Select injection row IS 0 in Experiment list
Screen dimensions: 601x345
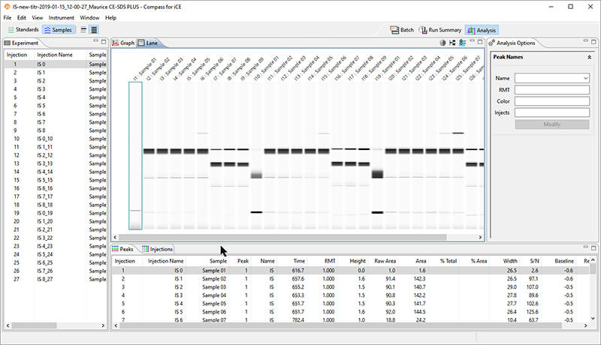[56, 64]
